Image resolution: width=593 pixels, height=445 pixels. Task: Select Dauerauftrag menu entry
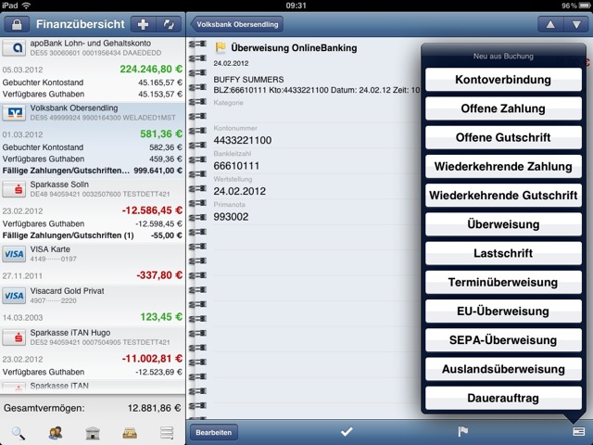503,399
